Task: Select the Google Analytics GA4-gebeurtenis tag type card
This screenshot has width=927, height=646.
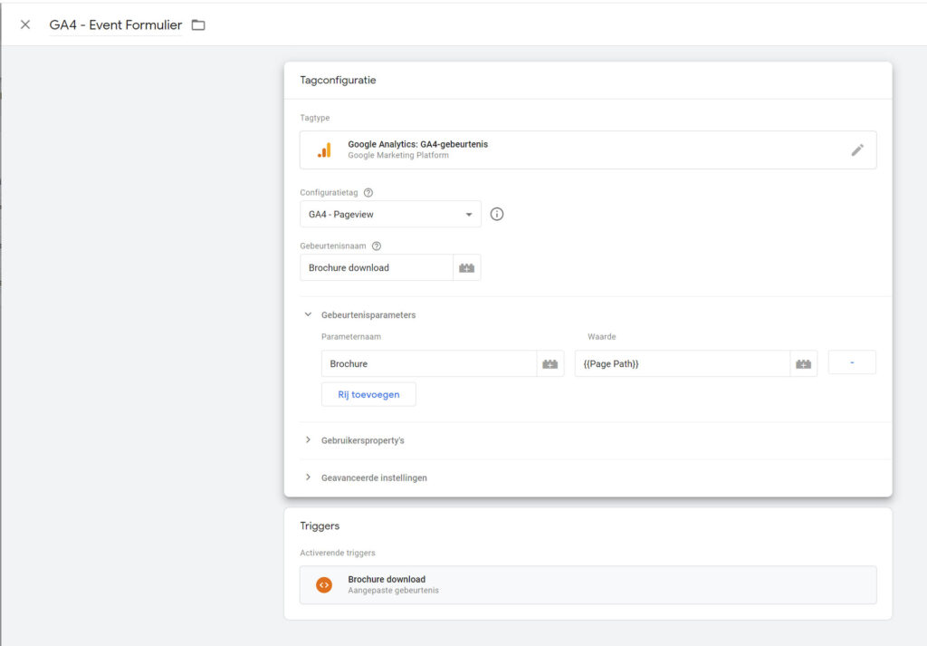Action: [588, 149]
